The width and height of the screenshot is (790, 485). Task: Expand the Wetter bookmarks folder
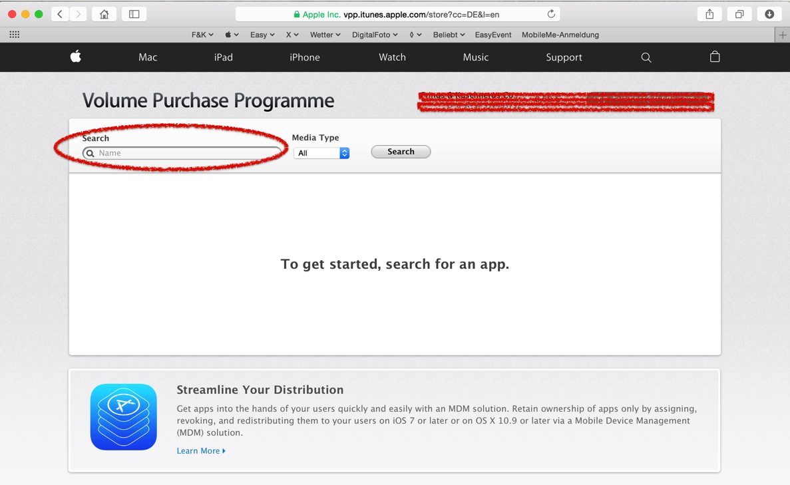click(x=325, y=35)
